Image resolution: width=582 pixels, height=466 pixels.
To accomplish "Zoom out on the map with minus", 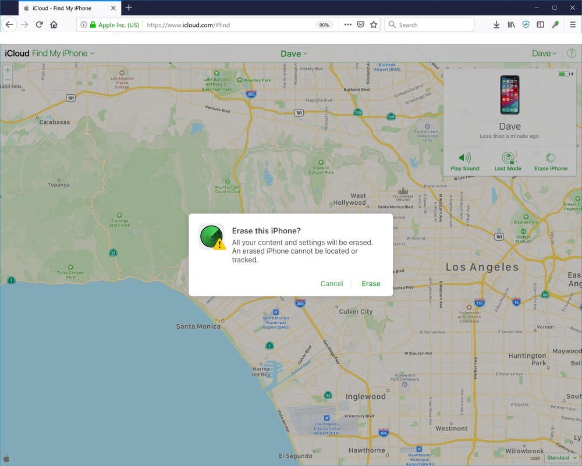I will click(x=8, y=80).
